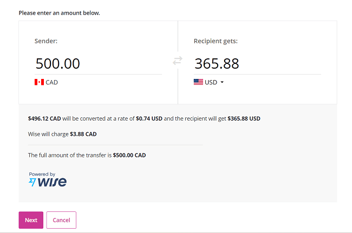352x233 pixels.
Task: Click the $500.00 CAD full transfer amount
Action: click(x=129, y=155)
